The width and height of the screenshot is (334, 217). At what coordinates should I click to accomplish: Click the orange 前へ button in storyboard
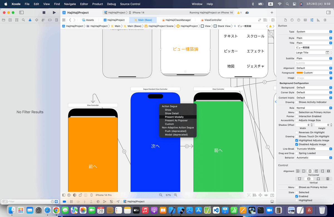[x=93, y=167]
